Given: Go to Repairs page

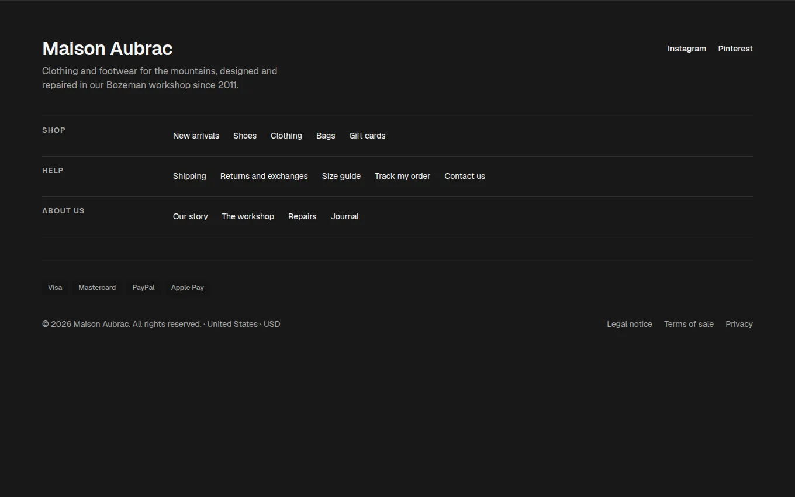Looking at the screenshot, I should coord(302,216).
